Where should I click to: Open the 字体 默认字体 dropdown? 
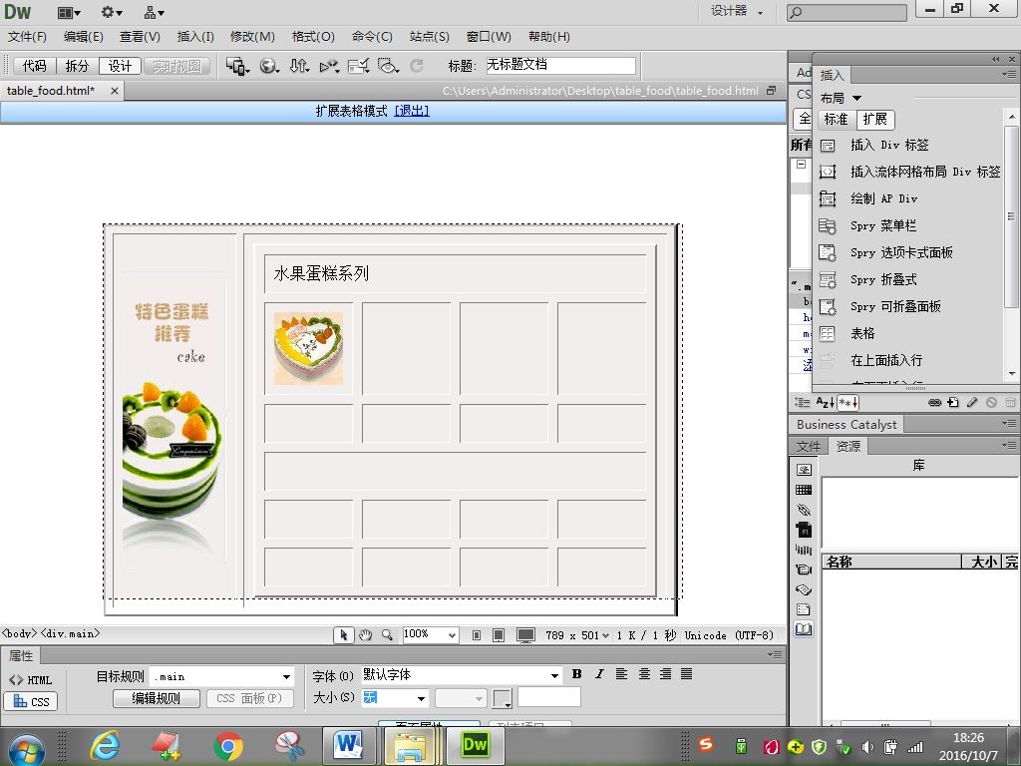coord(554,675)
